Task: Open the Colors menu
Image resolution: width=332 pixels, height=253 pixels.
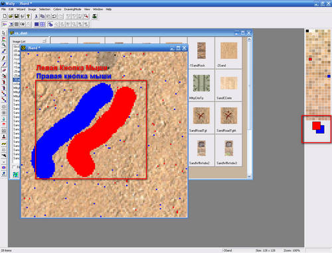Action: coord(57,9)
